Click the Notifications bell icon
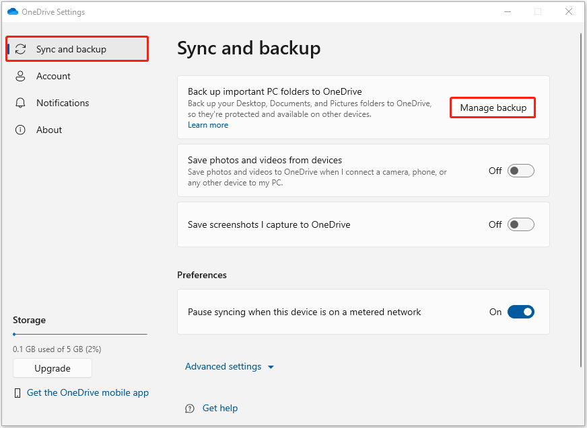This screenshot has height=428, width=587. [20, 103]
